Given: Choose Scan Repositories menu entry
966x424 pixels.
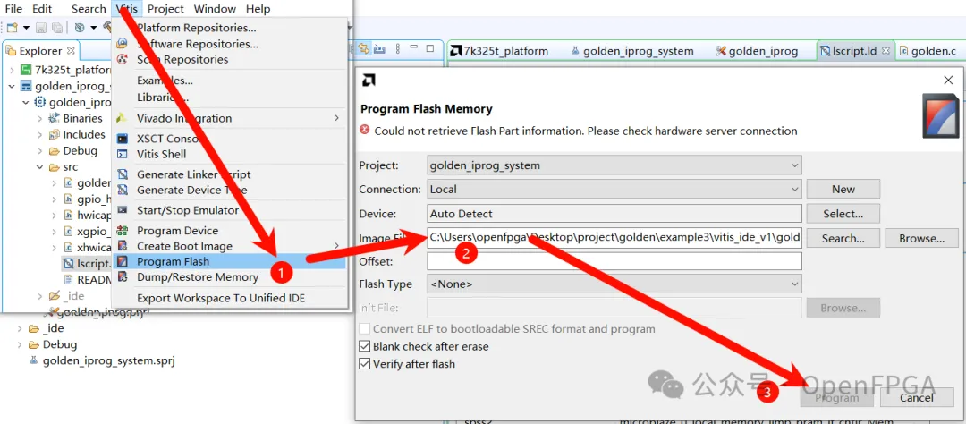Looking at the screenshot, I should pos(182,59).
